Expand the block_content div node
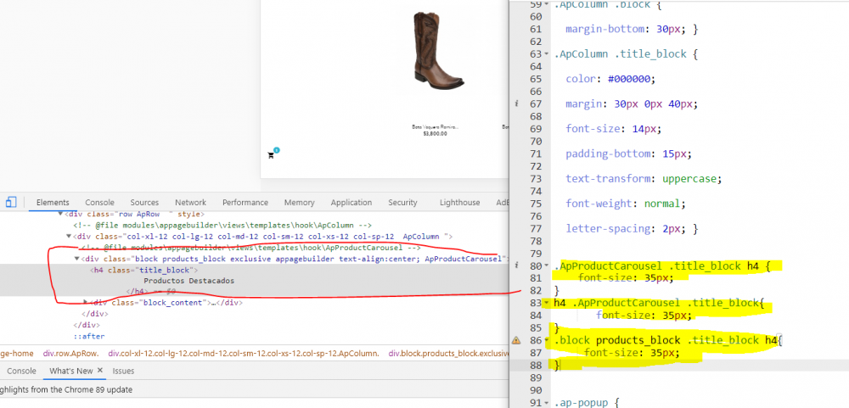Viewport: 849px width, 408px height. 86,302
